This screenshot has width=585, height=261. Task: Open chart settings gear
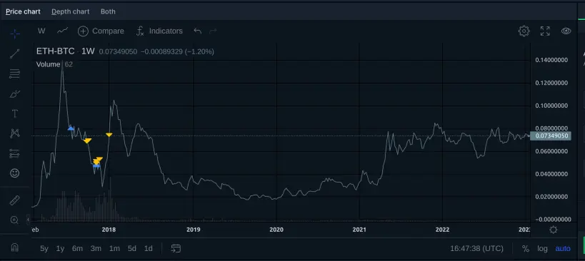[x=524, y=31]
